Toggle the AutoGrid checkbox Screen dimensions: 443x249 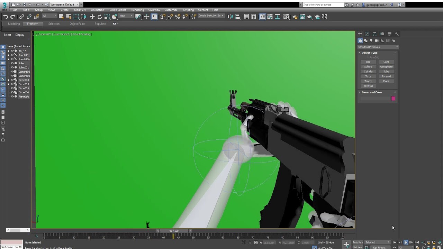[368, 57]
